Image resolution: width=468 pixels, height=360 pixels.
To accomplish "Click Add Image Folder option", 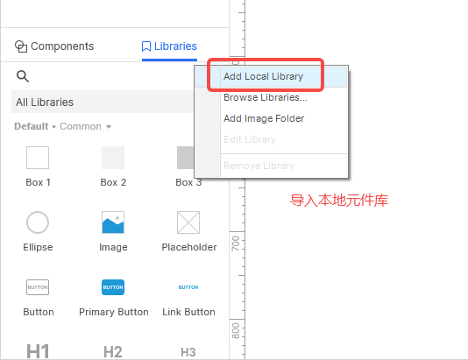I will pyautogui.click(x=264, y=118).
